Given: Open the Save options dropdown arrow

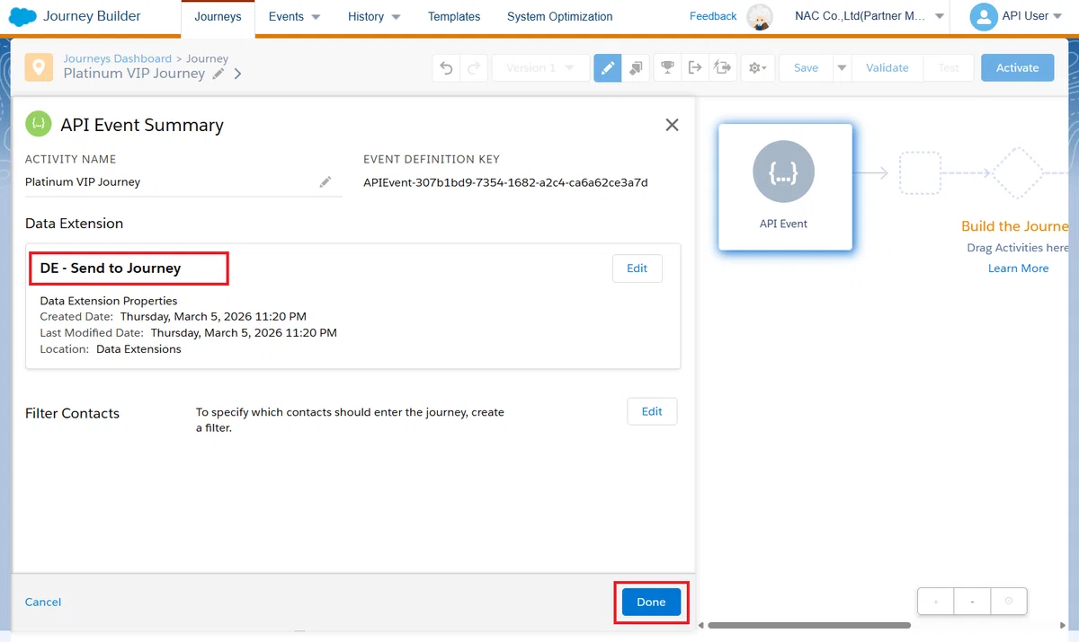Looking at the screenshot, I should (843, 68).
